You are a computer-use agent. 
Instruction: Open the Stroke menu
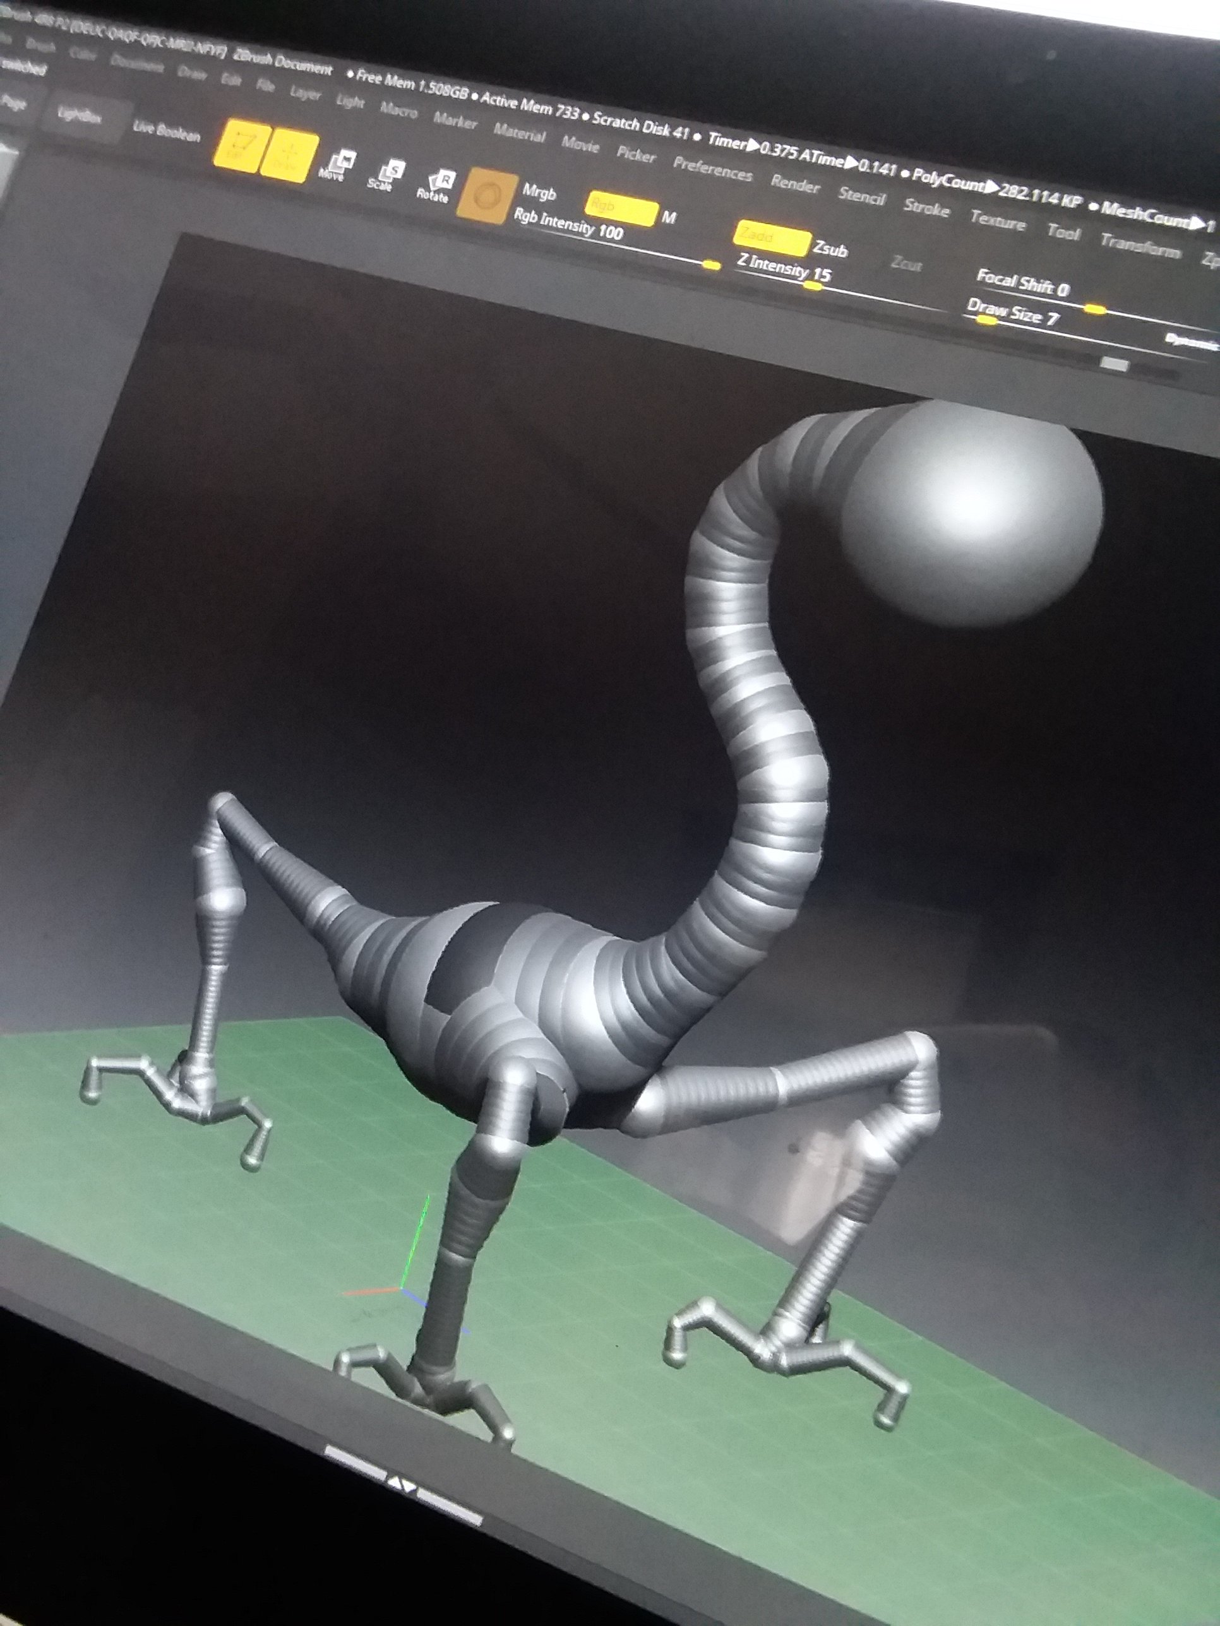[926, 208]
